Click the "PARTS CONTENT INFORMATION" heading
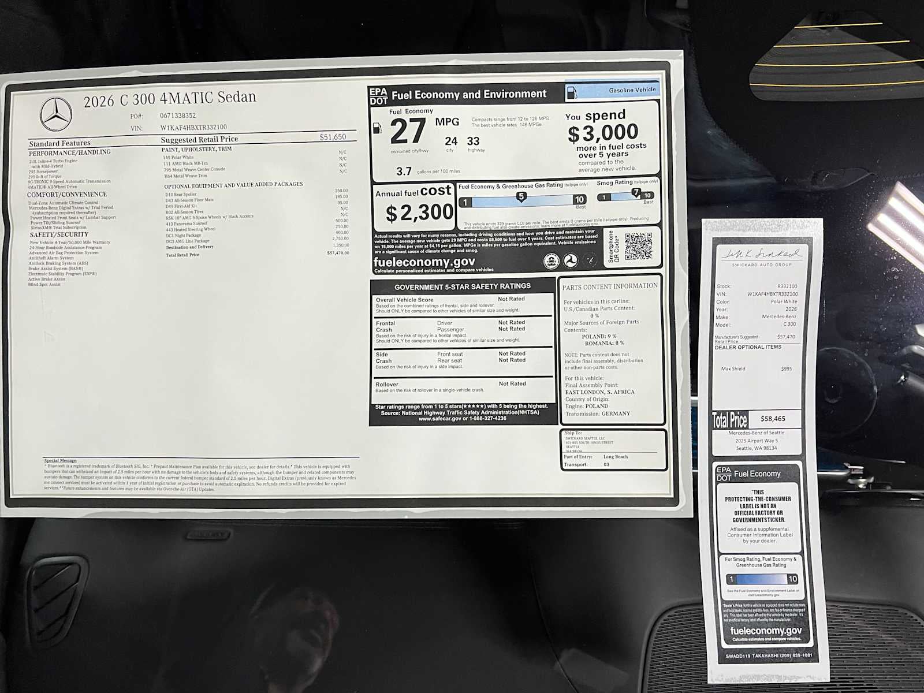Image resolution: width=924 pixels, height=693 pixels. [x=610, y=286]
